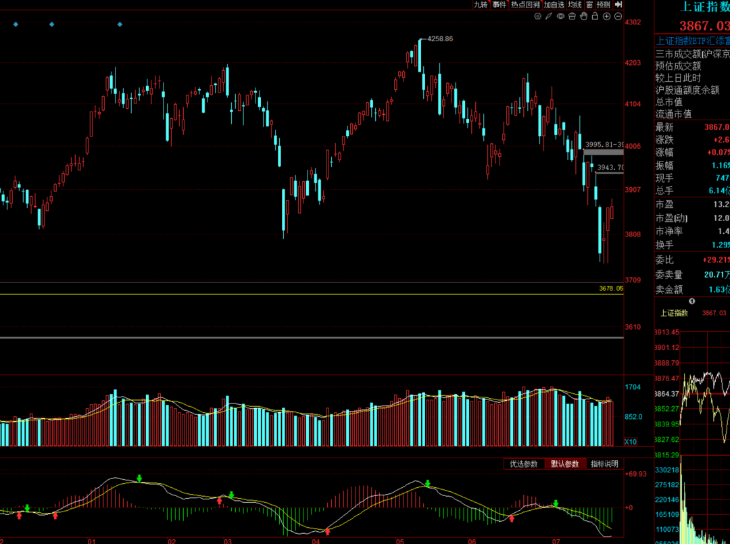Zoom in with the plus icon
Viewport: 730px width, 544px height.
[x=606, y=16]
